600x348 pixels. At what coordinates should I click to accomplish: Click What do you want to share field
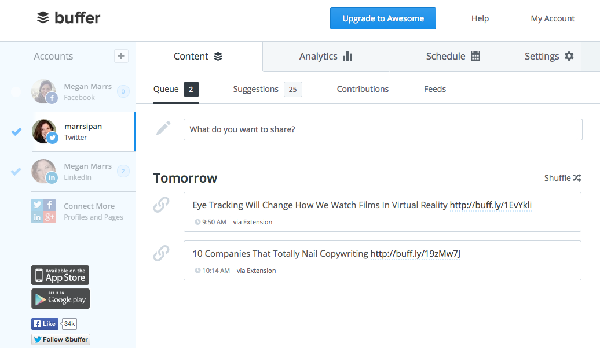pos(383,129)
